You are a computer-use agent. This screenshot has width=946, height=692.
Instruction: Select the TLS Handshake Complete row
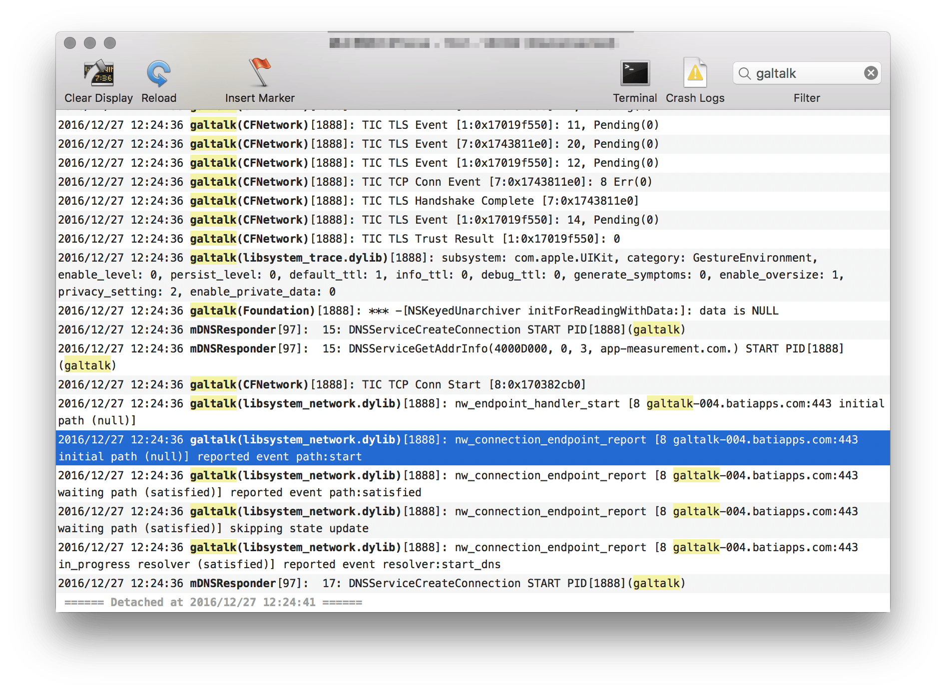click(x=473, y=201)
